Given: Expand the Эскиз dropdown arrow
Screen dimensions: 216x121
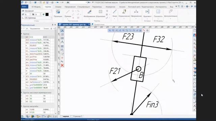Looking at the screenshot, I should pos(115,18).
